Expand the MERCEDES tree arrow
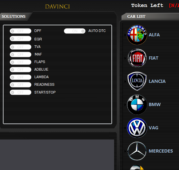 tap(125, 151)
